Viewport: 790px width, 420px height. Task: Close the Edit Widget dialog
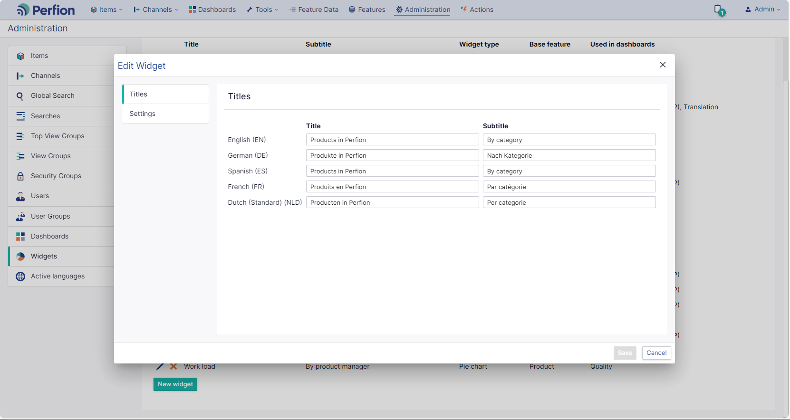pyautogui.click(x=663, y=65)
